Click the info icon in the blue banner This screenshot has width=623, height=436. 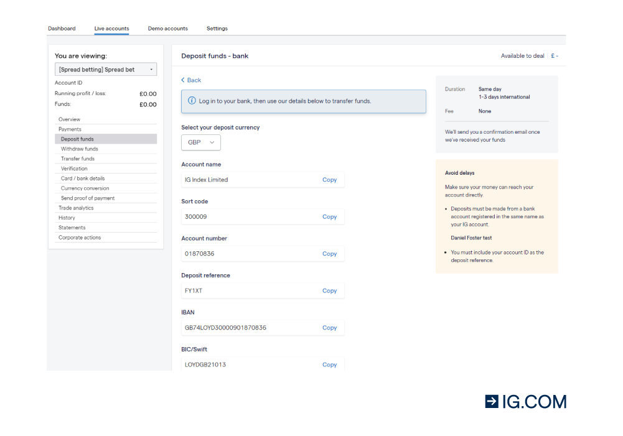click(192, 100)
